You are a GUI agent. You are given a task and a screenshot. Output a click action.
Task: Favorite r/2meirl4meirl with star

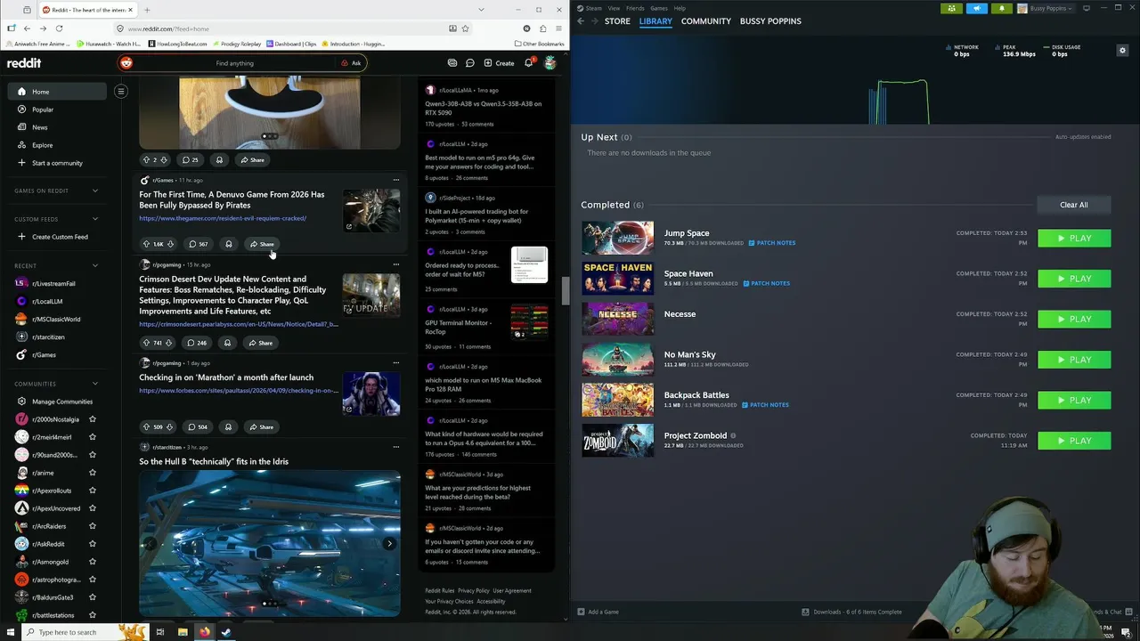pos(93,437)
